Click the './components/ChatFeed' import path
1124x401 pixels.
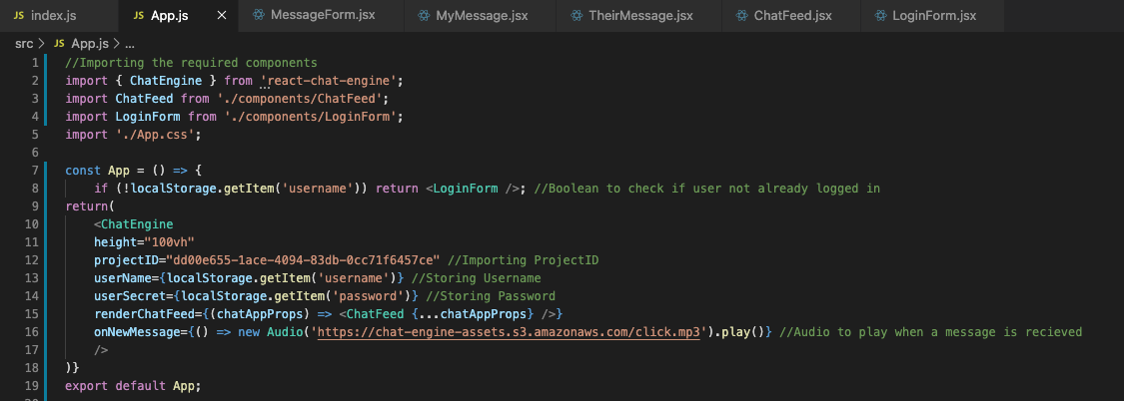[300, 98]
